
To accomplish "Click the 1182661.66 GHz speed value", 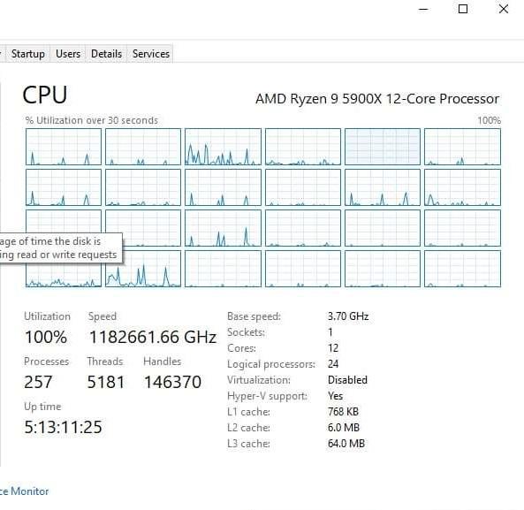I will point(153,337).
